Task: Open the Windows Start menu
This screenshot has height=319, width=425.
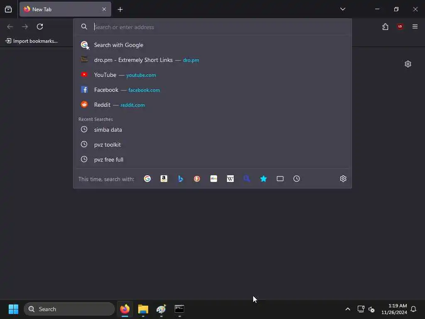Action: point(13,309)
